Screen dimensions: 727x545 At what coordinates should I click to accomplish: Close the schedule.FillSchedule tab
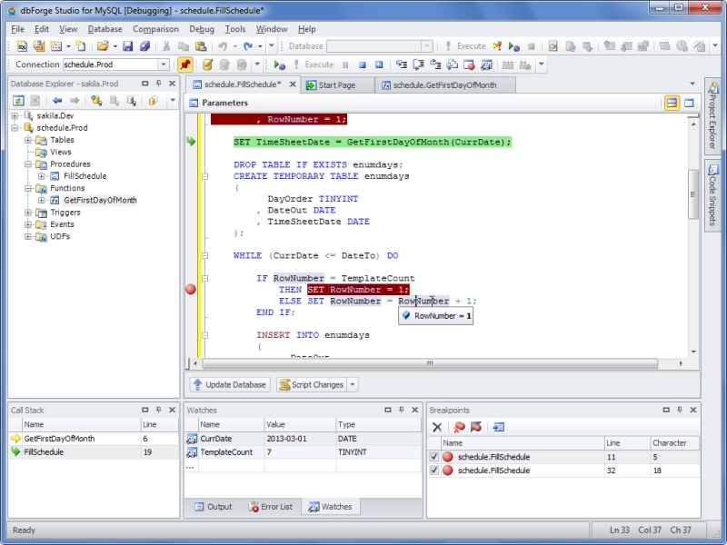point(293,84)
